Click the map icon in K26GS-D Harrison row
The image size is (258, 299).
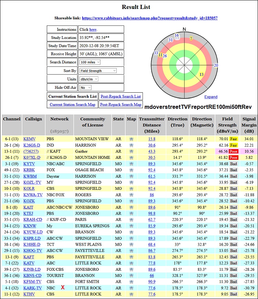pos(131,145)
